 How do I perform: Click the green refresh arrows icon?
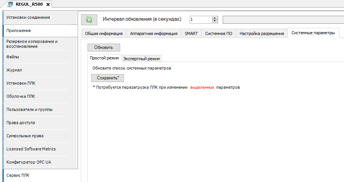(89, 20)
